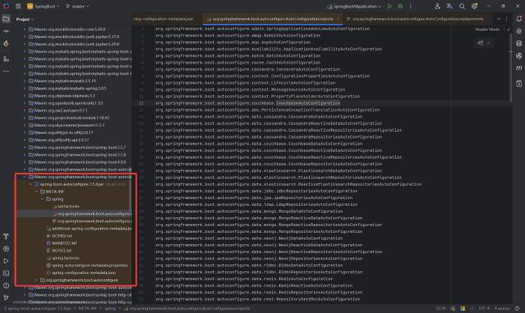
Task: Collapse the META-INF folder
Action: point(36,192)
